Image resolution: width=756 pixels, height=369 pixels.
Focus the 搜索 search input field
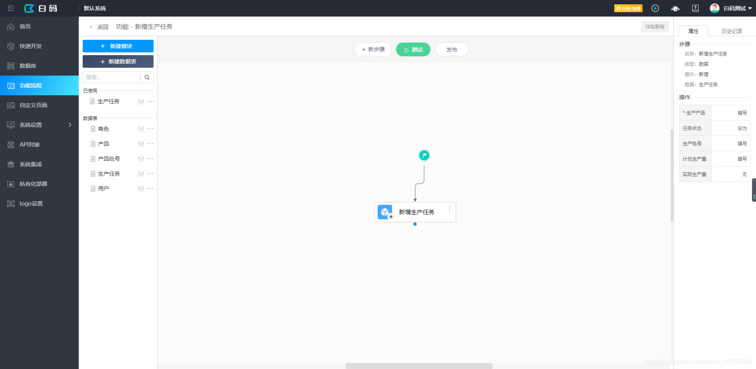pyautogui.click(x=111, y=77)
